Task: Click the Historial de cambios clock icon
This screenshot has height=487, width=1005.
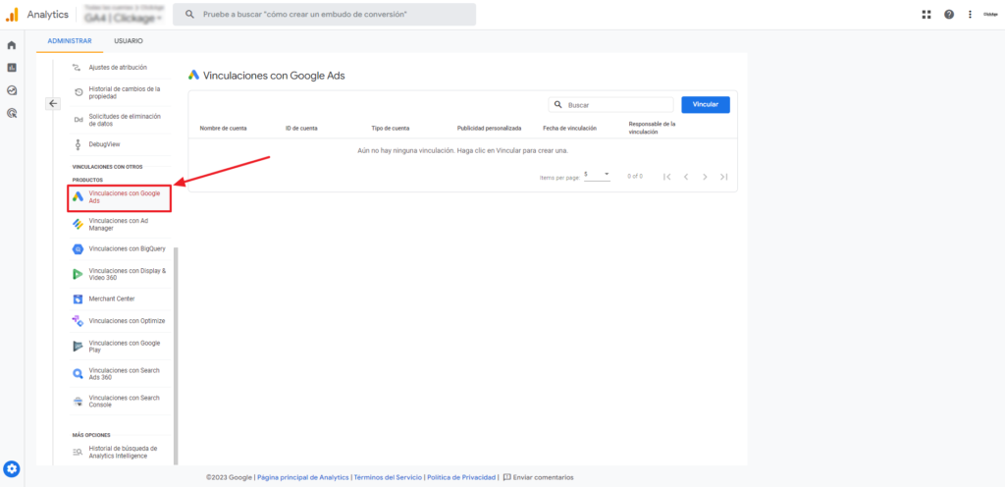Action: click(x=78, y=92)
